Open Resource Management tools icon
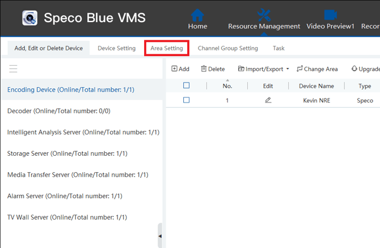The height and width of the screenshot is (248, 380). coord(264,15)
